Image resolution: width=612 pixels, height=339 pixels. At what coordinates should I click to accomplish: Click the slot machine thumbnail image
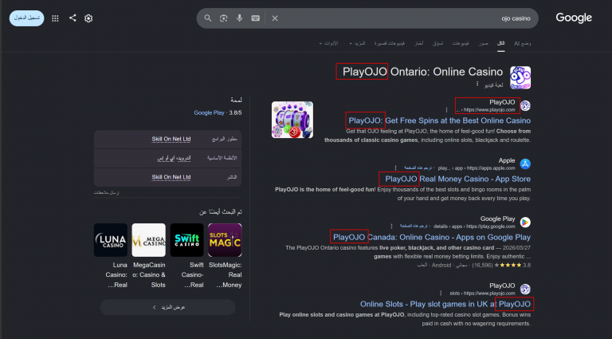[292, 120]
